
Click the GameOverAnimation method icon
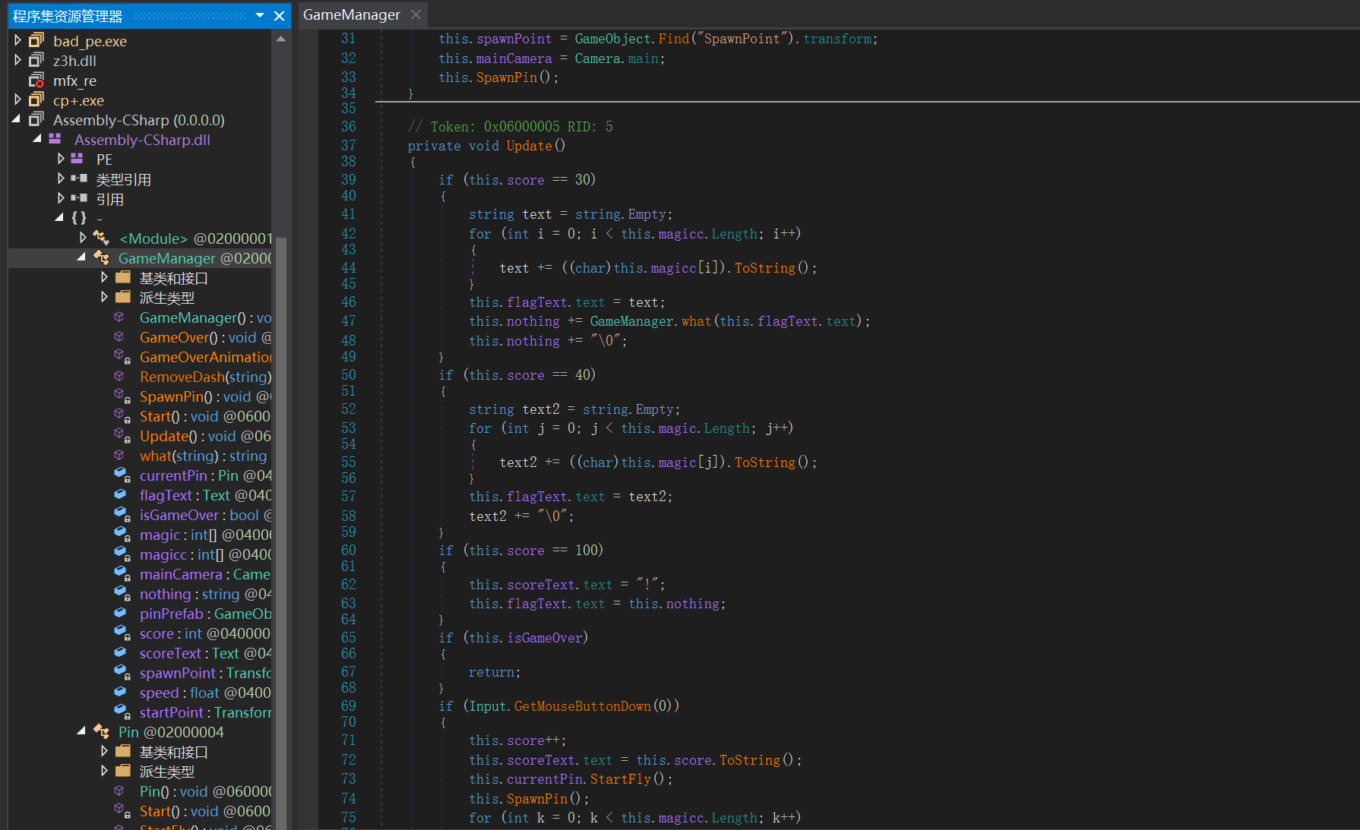pos(122,356)
